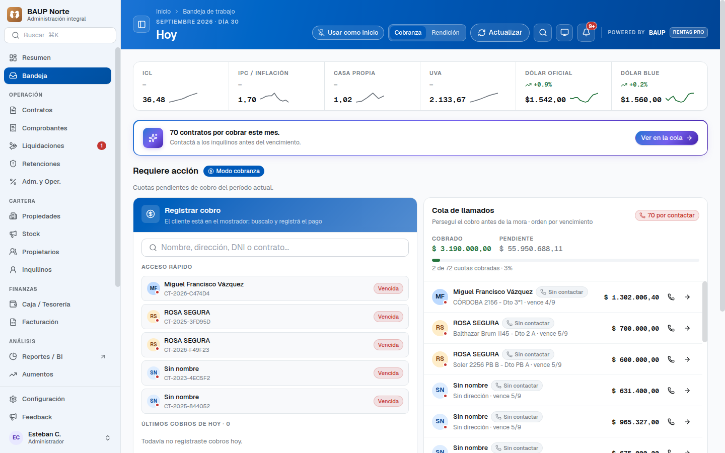Select Bandeja in the sidebar
This screenshot has height=453, width=725.
click(57, 76)
